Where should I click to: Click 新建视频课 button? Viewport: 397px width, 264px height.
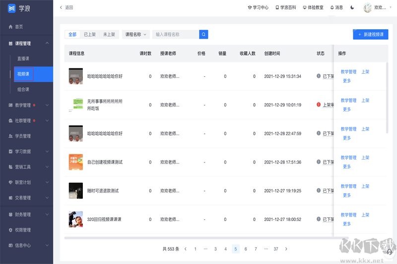click(370, 34)
